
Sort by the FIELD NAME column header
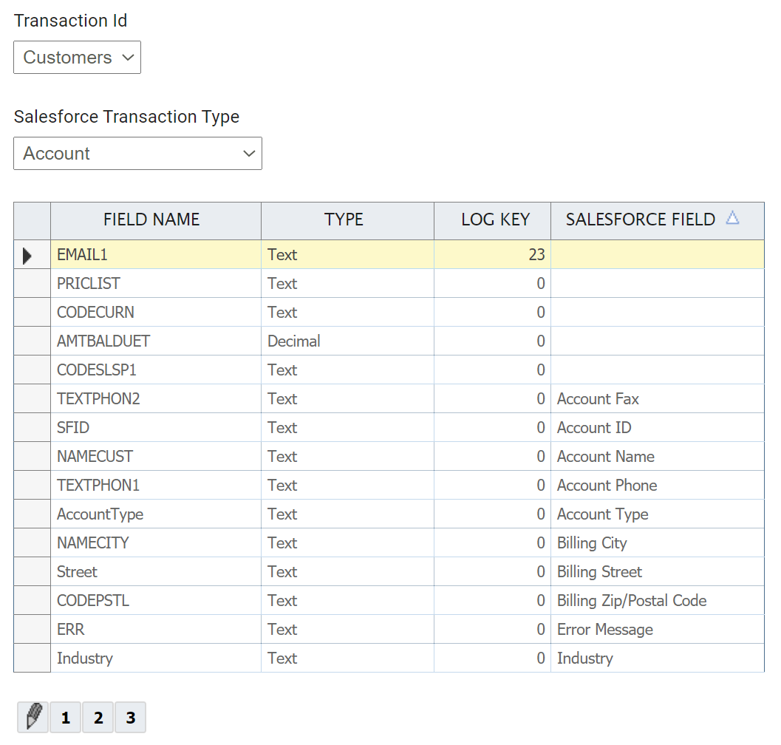[x=151, y=220]
